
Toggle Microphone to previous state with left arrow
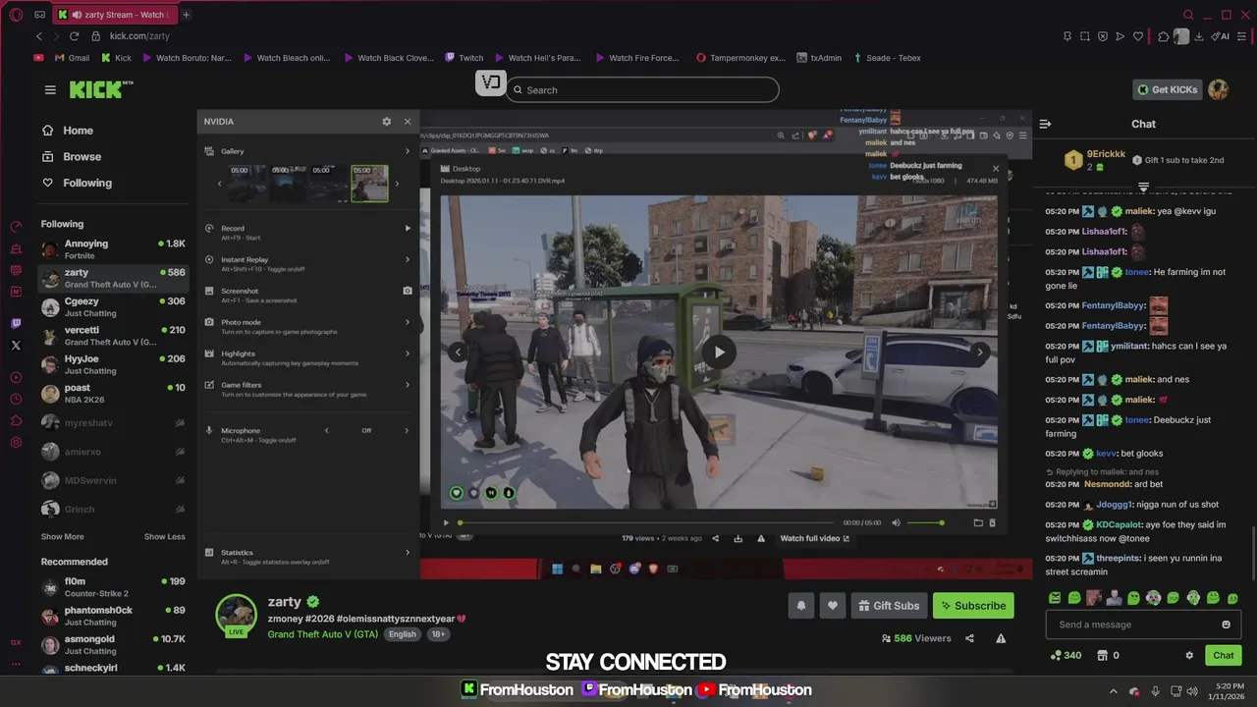coord(327,430)
